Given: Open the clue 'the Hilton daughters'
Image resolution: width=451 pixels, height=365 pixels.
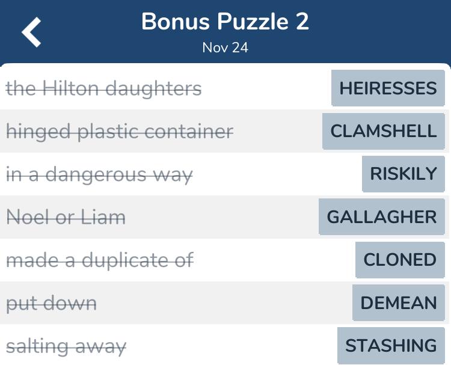Looking at the screenshot, I should pyautogui.click(x=103, y=88).
